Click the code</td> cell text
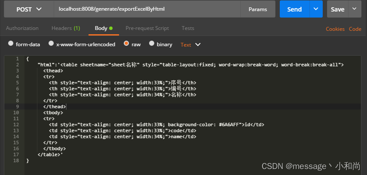The image size is (367, 175). [x=183, y=131]
